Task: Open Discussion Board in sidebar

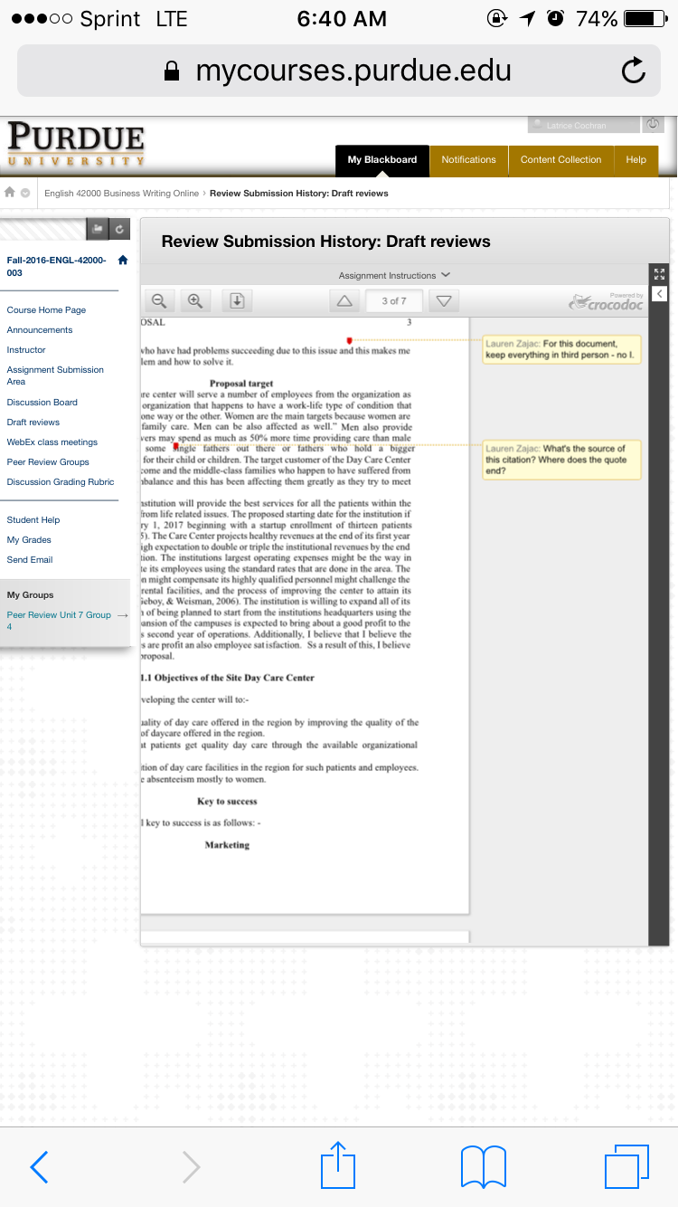Action: coord(42,403)
